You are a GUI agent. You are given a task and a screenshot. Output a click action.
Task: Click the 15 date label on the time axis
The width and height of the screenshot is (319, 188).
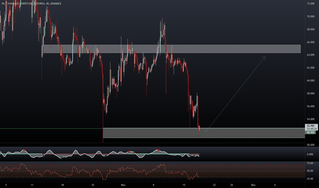[184, 185]
